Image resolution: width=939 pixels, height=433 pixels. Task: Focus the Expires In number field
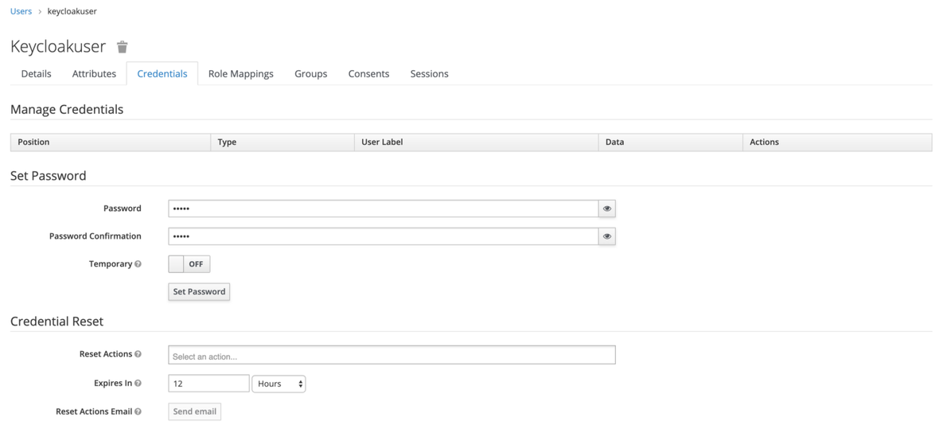pos(208,384)
